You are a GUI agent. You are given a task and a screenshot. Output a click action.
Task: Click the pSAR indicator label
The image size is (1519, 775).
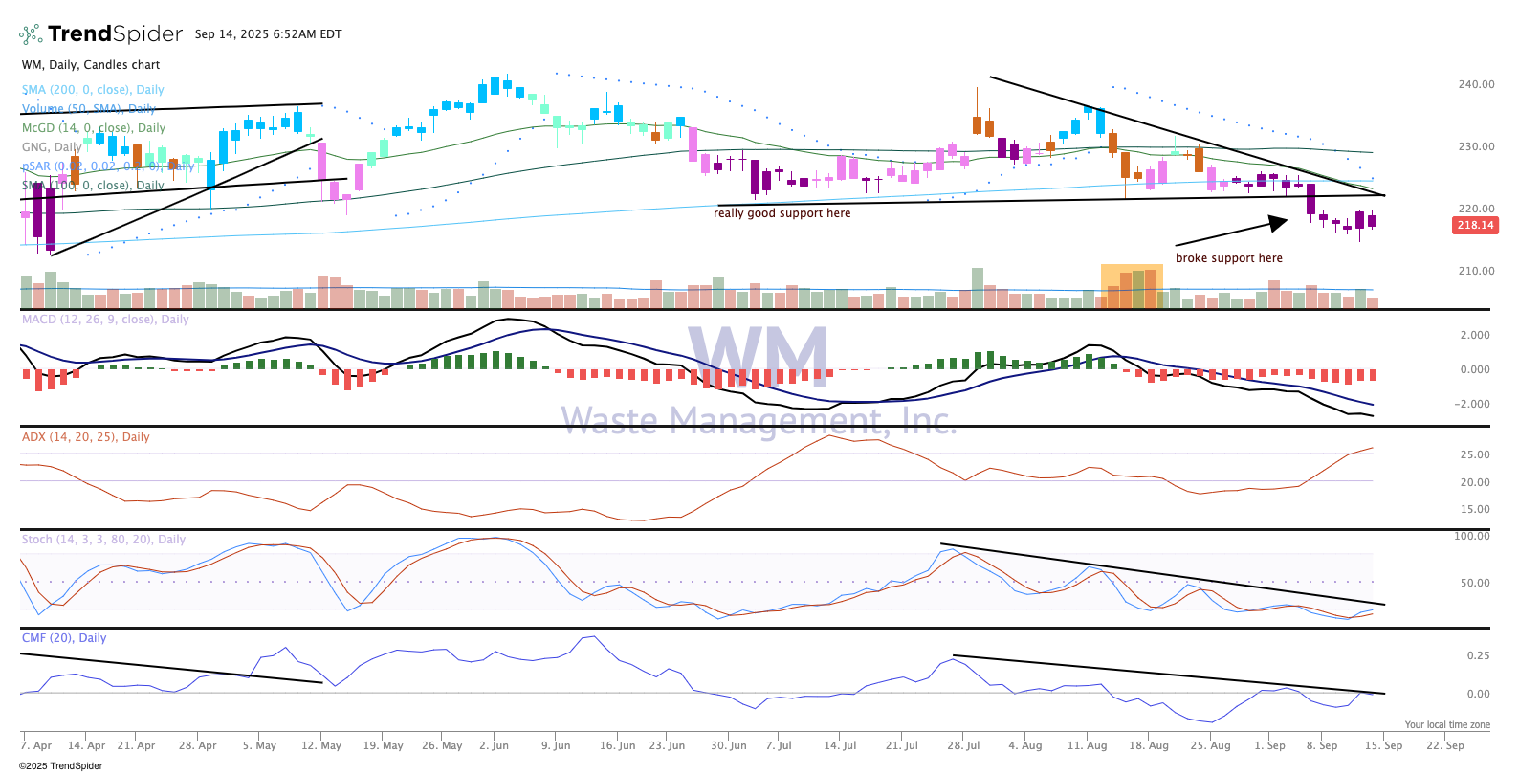[107, 166]
